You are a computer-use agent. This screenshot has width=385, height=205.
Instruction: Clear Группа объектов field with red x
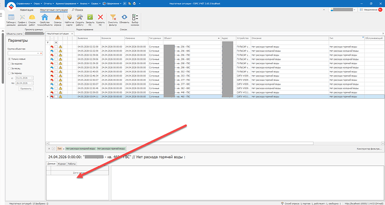coord(41,53)
